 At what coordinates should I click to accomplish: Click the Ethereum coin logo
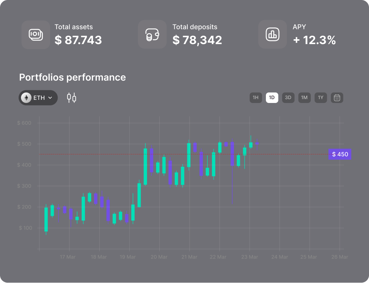26,98
